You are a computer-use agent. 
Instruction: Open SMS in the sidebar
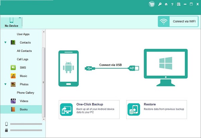(23, 68)
